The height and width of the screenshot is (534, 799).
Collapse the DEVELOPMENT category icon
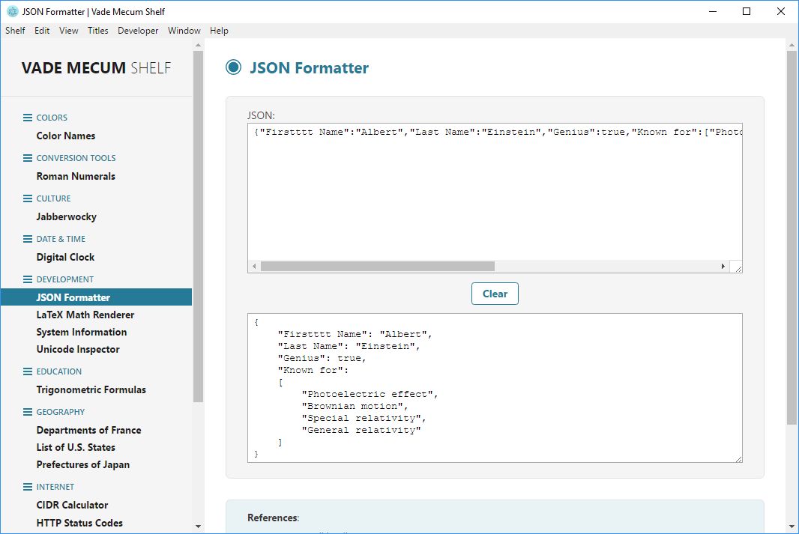pos(28,279)
